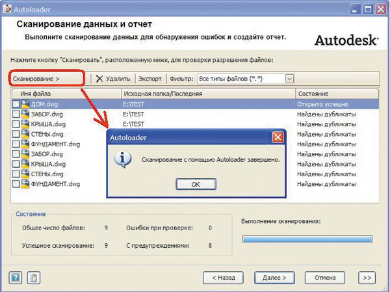
Task: Tick the checkbox of the second ЗАБОР.dwg row
Action: 16,154
